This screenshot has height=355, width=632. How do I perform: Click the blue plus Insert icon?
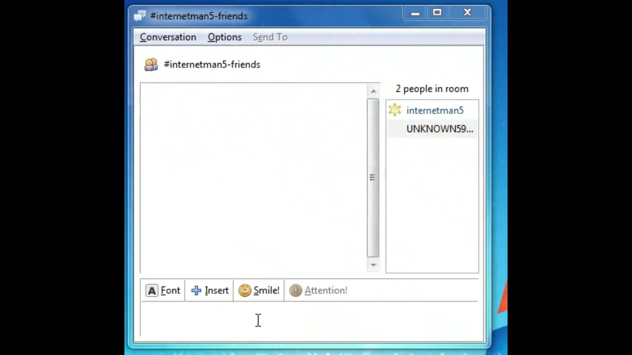coord(197,291)
